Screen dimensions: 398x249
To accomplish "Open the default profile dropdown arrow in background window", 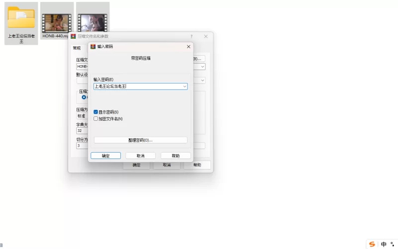I will (202, 81).
